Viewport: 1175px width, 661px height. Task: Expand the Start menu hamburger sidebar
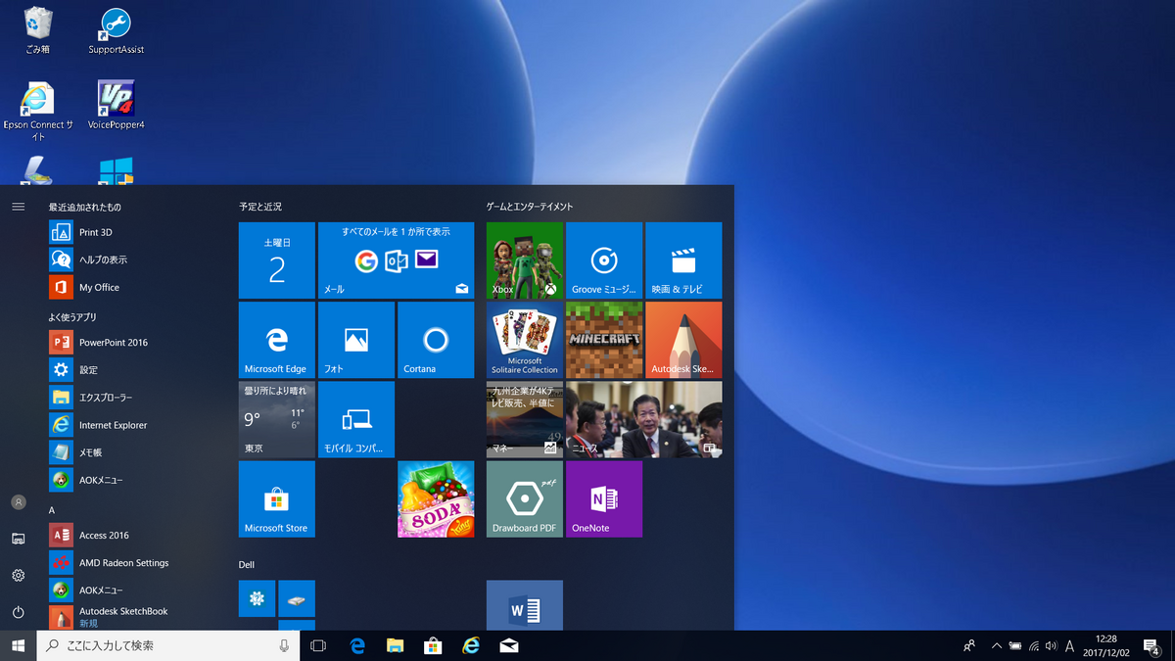(18, 206)
